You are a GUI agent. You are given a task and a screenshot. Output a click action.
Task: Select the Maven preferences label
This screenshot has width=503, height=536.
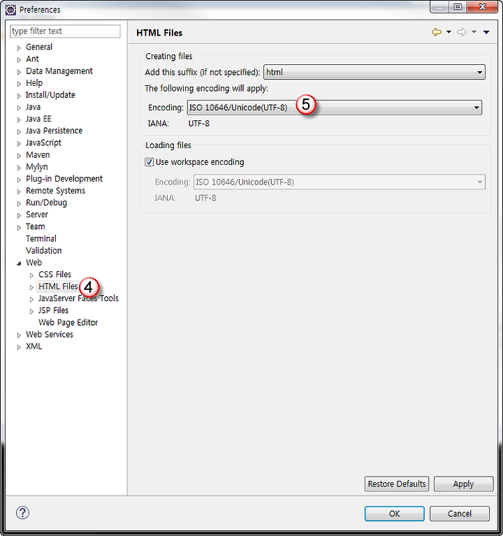[38, 155]
